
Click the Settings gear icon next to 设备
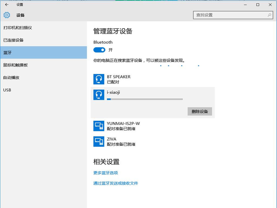[7, 15]
